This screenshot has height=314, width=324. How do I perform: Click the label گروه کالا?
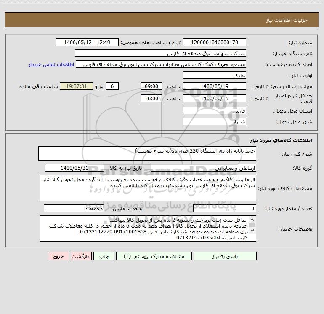click(x=302, y=169)
